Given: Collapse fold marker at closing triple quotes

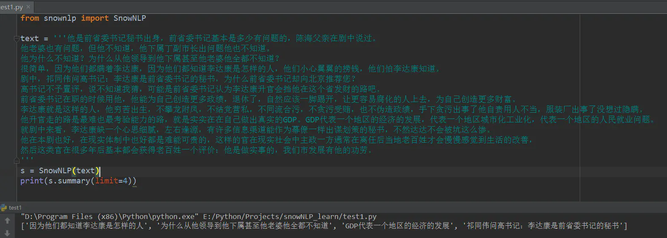Looking at the screenshot, I should pos(17,160).
